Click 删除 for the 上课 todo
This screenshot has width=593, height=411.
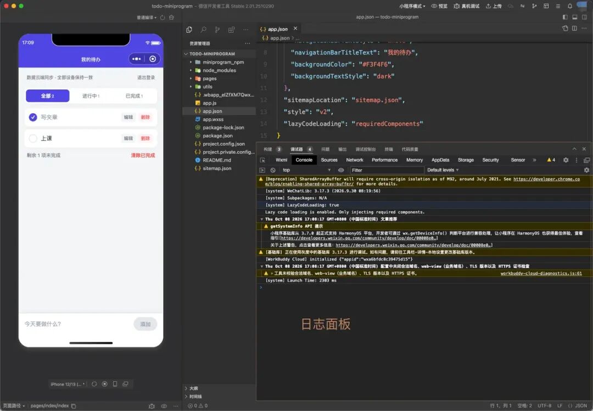tap(145, 138)
